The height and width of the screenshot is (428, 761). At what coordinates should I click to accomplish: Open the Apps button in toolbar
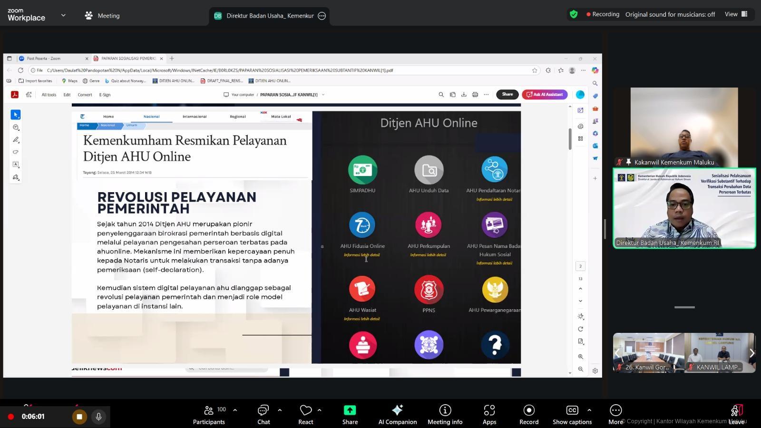[x=489, y=414]
